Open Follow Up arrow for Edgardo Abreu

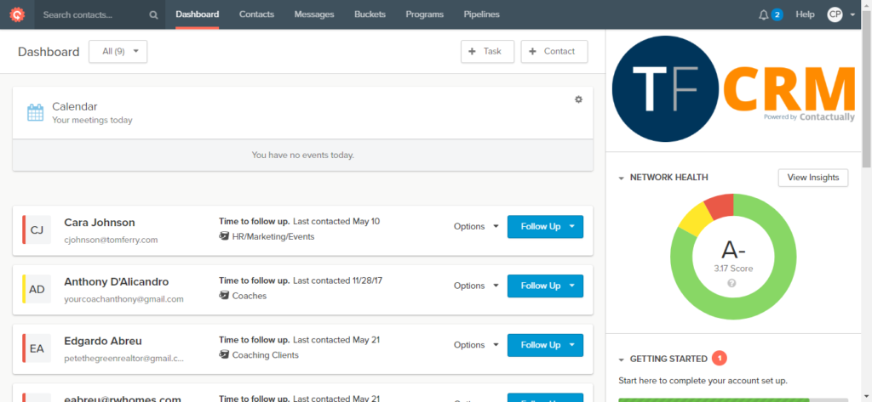pyautogui.click(x=572, y=345)
